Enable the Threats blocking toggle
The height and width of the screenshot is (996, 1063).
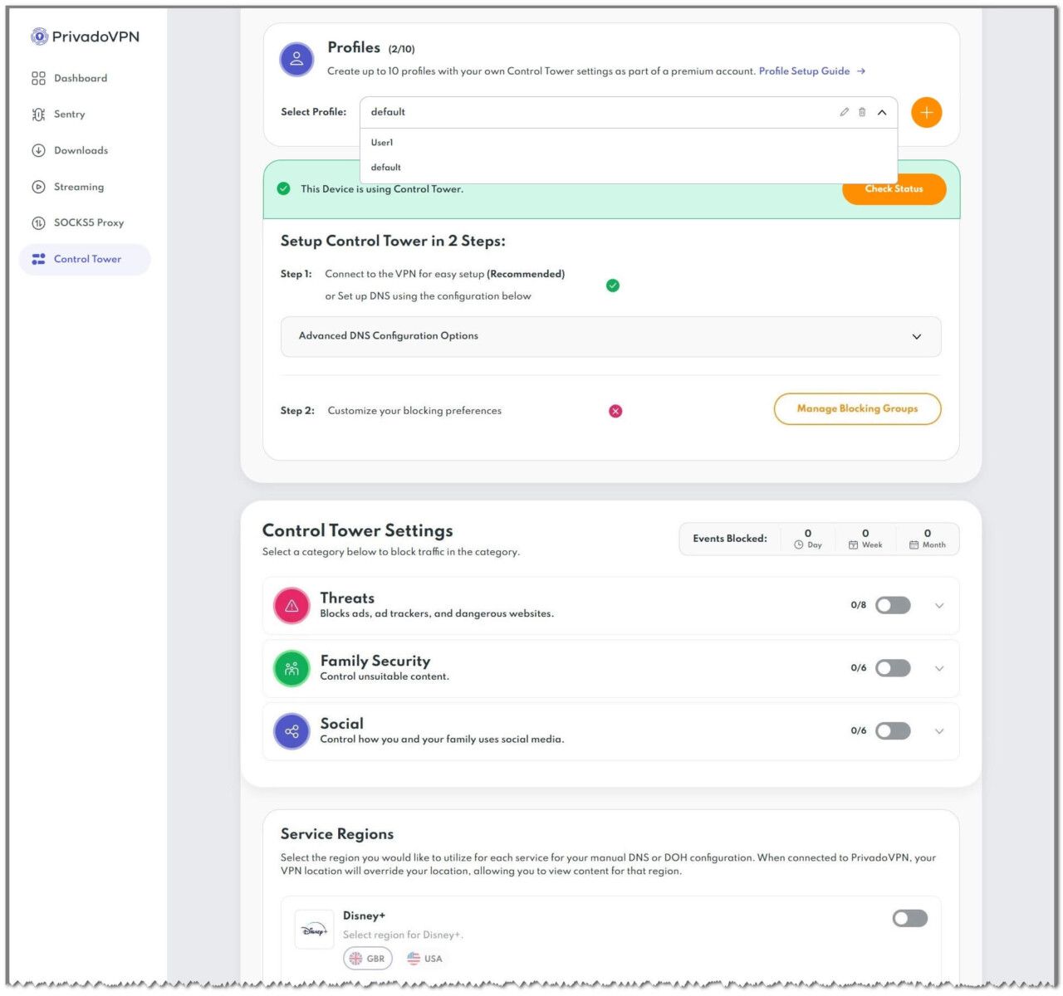893,605
